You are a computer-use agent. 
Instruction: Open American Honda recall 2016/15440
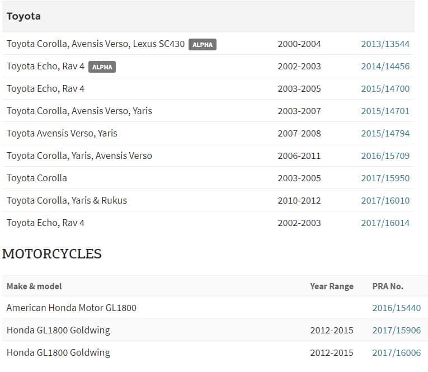pos(396,308)
